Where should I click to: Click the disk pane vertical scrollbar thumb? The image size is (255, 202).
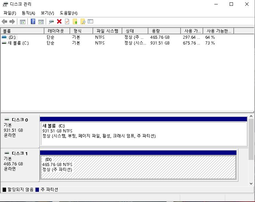pos(251,140)
